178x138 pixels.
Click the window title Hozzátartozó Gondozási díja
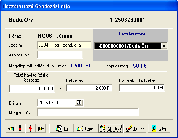click(36, 6)
